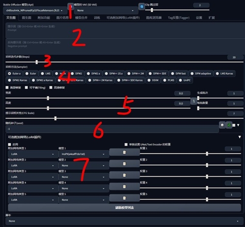Click the clipboard icon for 模型 3

pos(124,175)
